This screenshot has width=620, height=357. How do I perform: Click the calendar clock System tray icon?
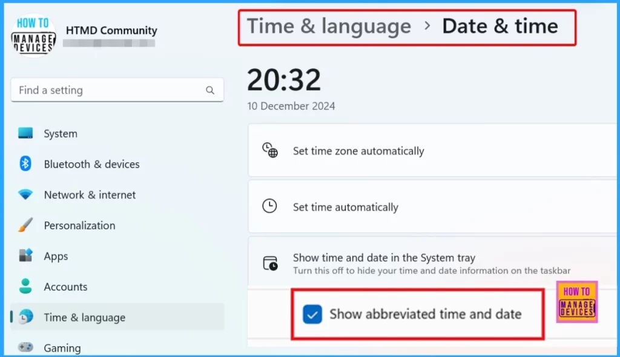(271, 263)
